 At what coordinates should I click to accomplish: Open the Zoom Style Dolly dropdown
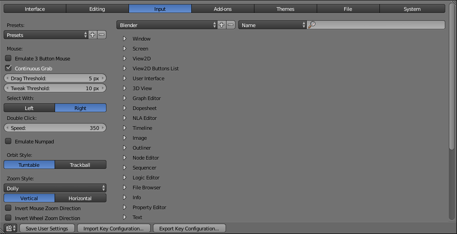pyautogui.click(x=55, y=188)
